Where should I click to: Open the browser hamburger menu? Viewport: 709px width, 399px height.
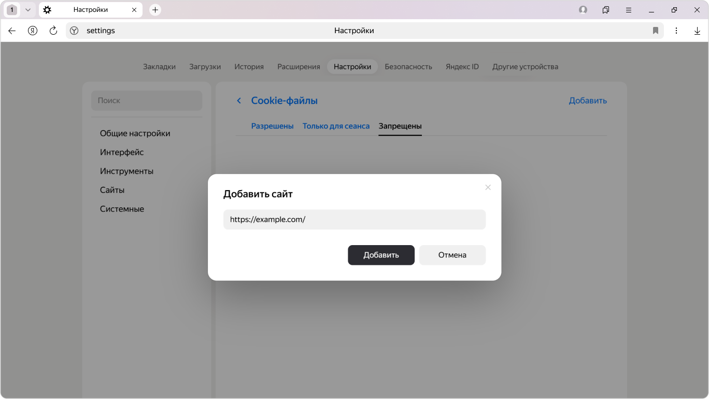point(629,10)
